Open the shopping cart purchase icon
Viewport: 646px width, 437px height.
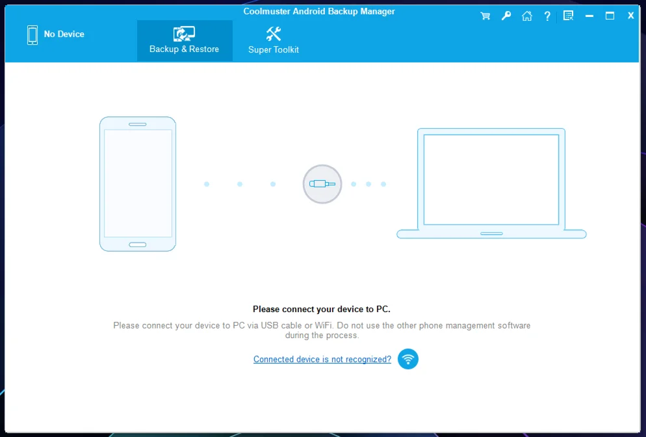coord(485,16)
